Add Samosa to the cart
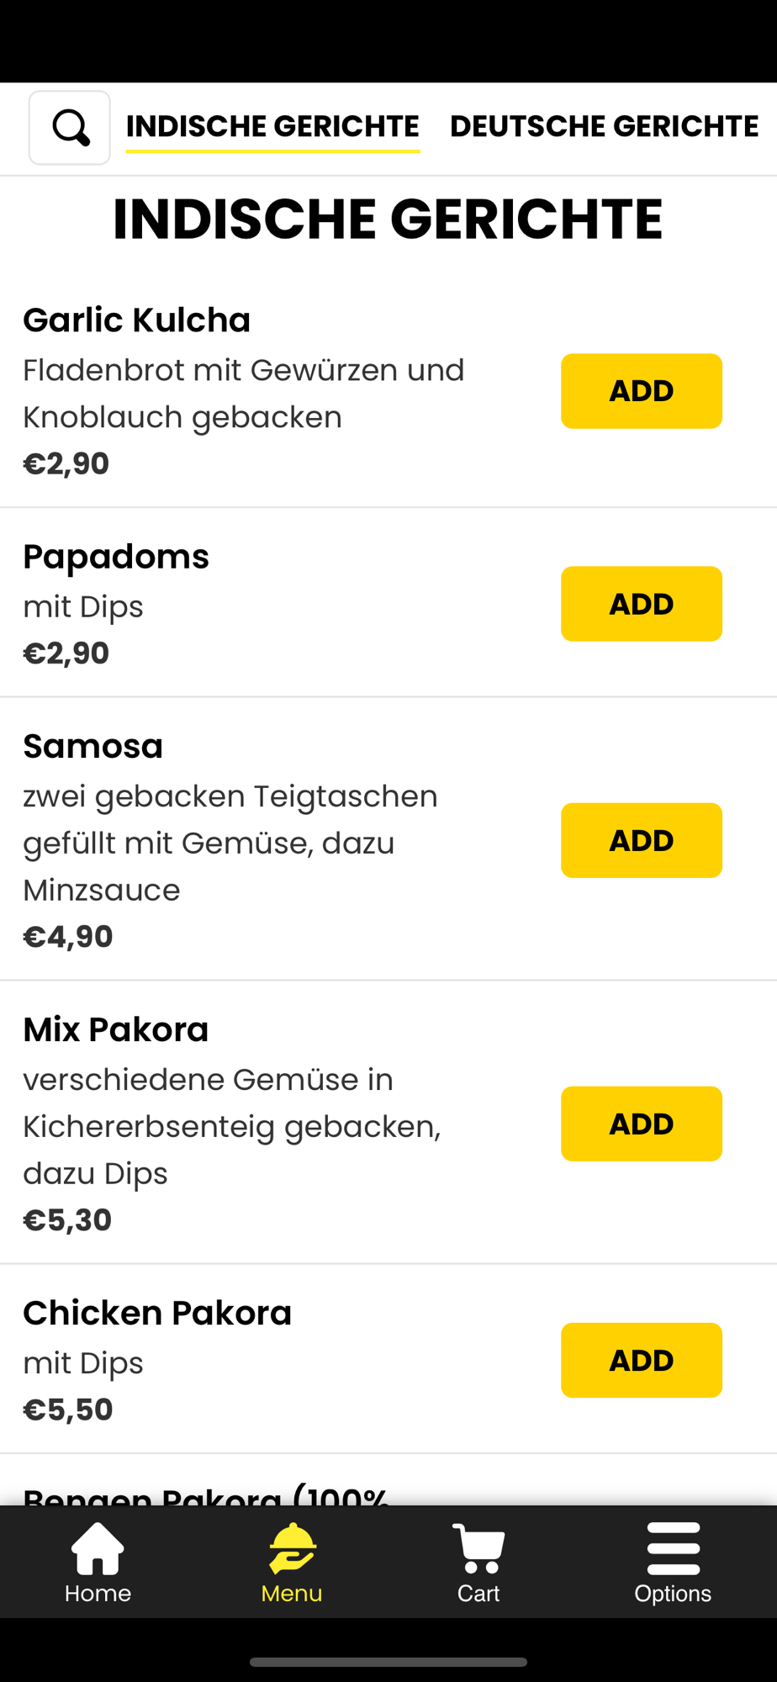This screenshot has height=1682, width=777. pos(642,840)
